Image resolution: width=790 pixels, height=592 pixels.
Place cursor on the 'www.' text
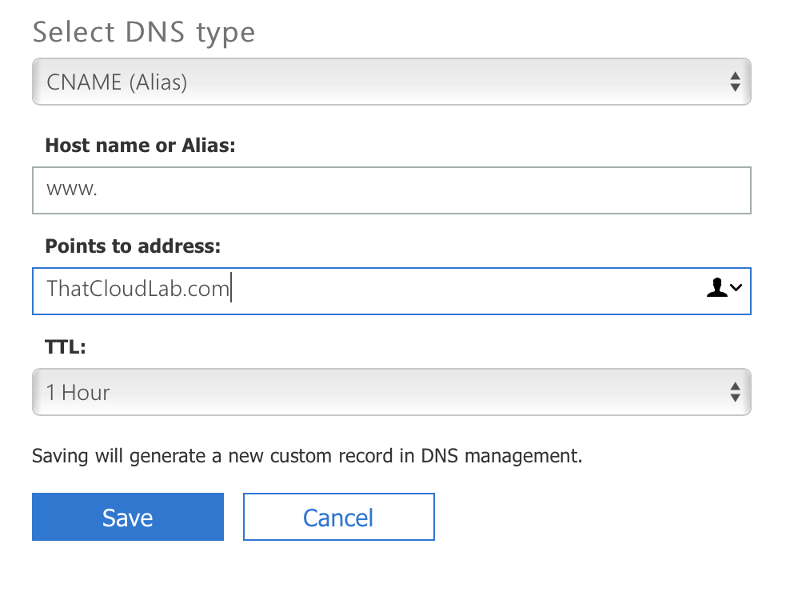coord(72,190)
